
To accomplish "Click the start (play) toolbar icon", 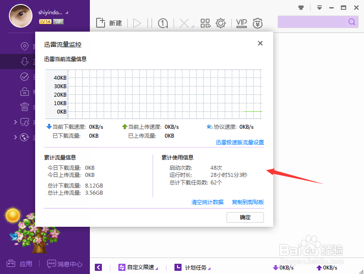I will [x=137, y=23].
